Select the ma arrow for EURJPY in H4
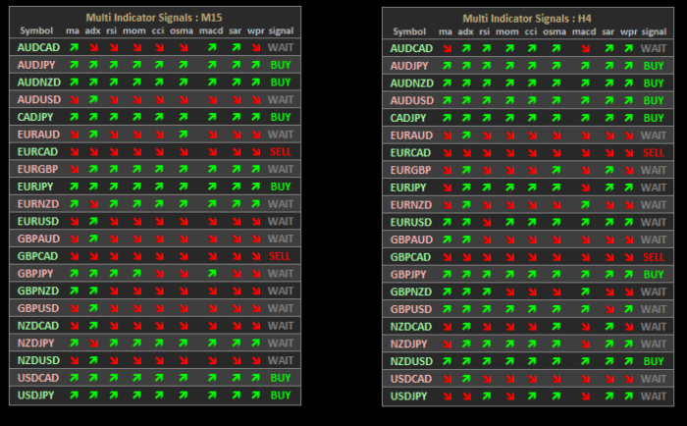 [447, 187]
